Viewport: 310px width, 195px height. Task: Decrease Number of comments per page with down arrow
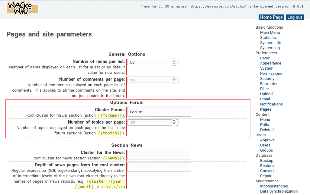click(x=174, y=81)
